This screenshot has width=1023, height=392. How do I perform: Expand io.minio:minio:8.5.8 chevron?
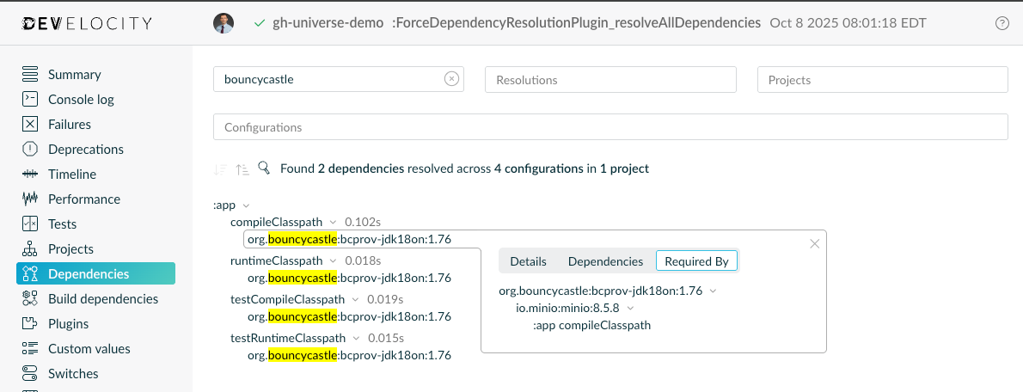click(630, 308)
